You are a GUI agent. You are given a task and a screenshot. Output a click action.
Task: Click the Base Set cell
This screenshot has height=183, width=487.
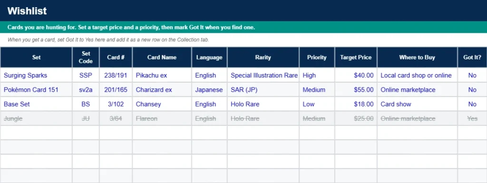pos(36,104)
